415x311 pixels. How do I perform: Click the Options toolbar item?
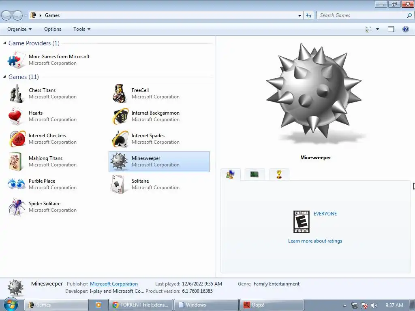tap(53, 29)
